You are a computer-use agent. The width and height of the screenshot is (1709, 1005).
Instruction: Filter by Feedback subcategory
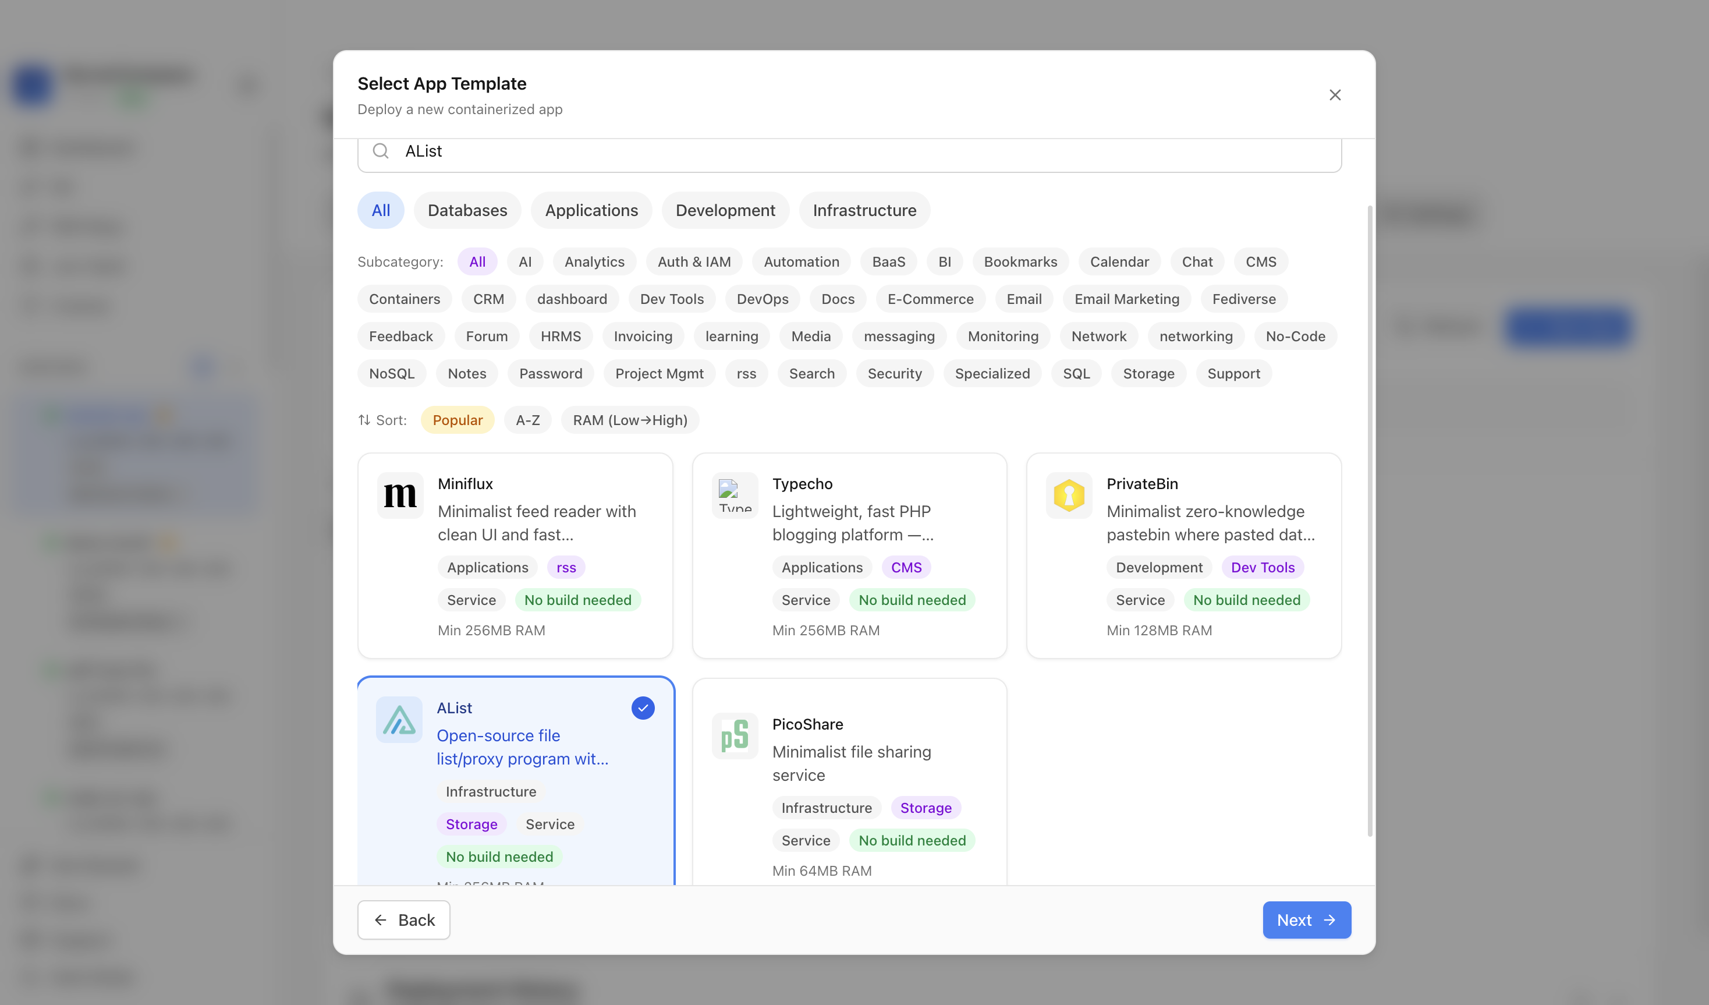(401, 337)
